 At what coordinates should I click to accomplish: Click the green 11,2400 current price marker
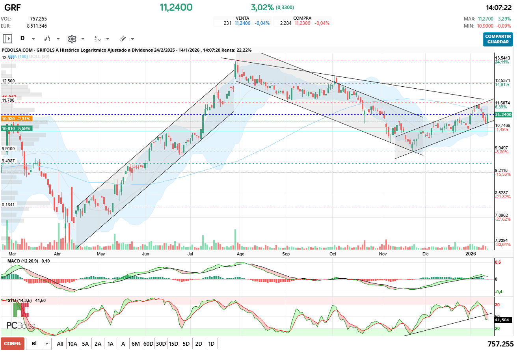tap(503, 114)
